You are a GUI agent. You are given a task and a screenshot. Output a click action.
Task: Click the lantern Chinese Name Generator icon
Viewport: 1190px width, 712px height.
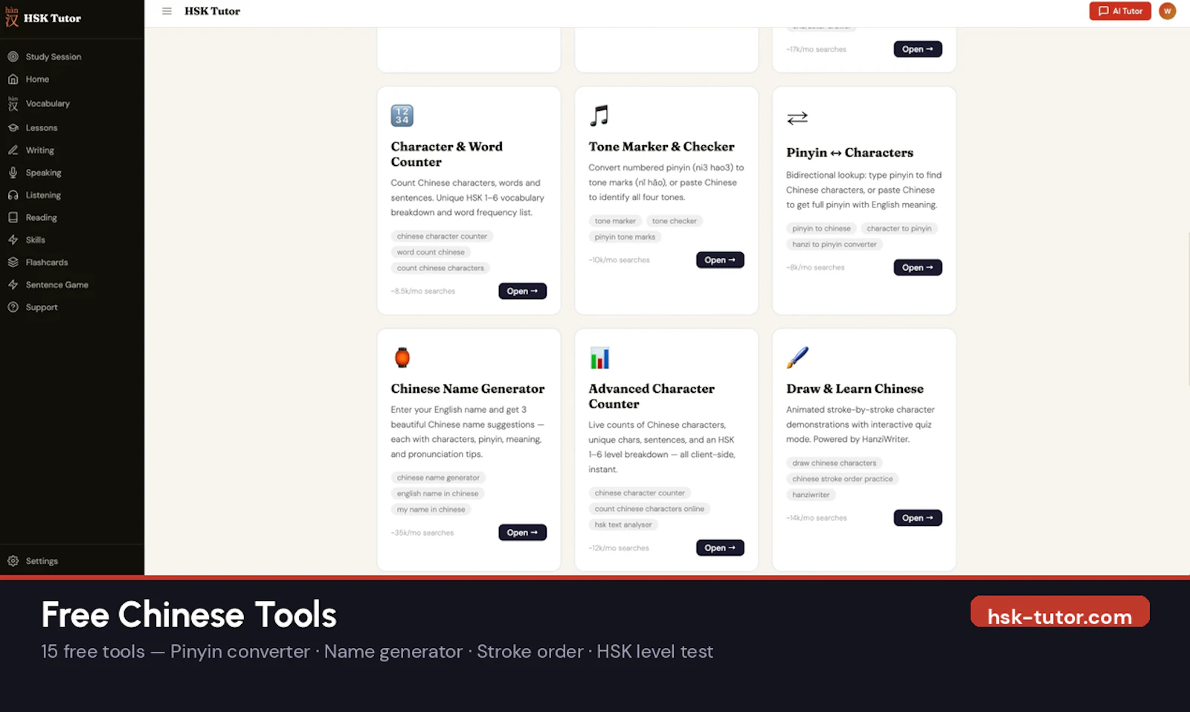tap(402, 357)
